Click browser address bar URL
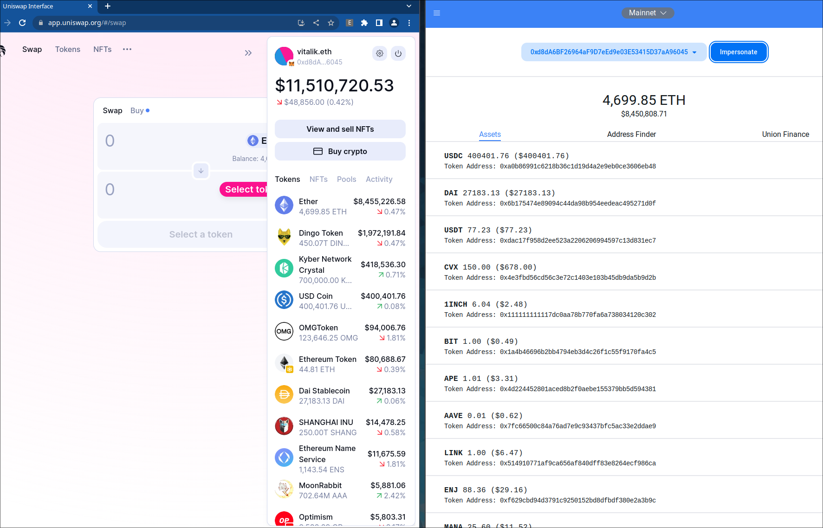 tap(87, 23)
